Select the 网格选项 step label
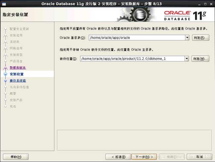Screen dimensions: 215x162 (x=16, y=48)
